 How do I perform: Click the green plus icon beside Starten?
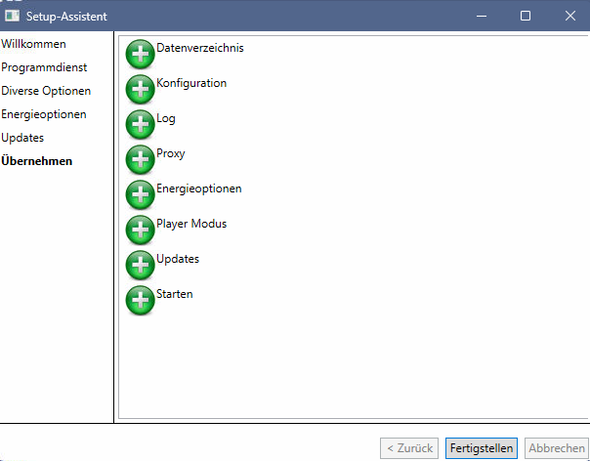click(140, 300)
